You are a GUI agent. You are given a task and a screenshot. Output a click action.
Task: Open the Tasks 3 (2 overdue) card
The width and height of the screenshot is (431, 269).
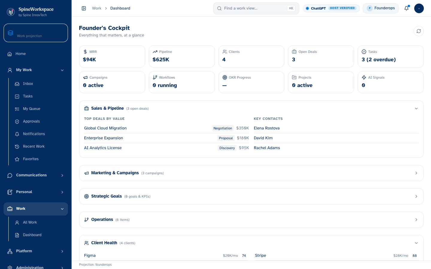pos(391,56)
